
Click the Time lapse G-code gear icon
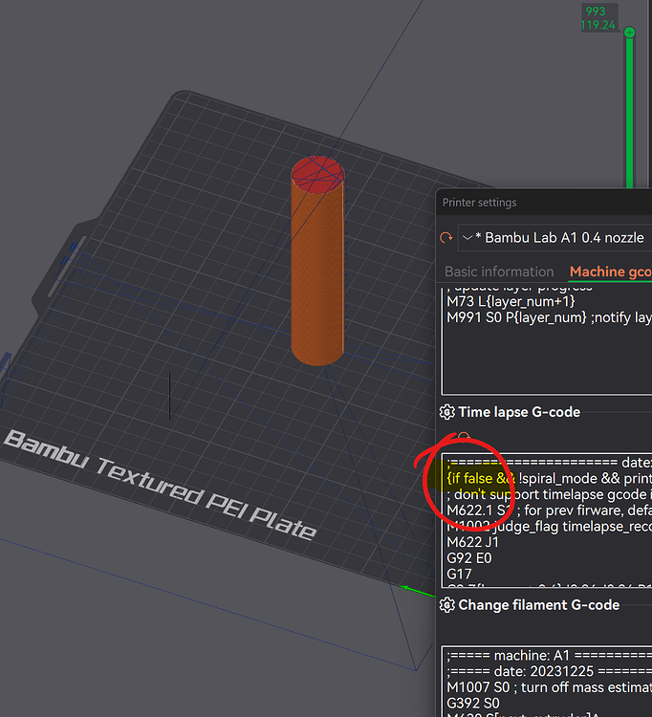click(x=446, y=412)
